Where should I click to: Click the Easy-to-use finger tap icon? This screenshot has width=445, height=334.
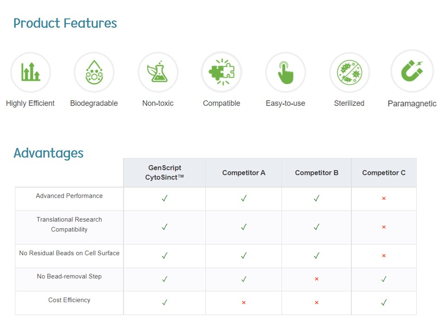pyautogui.click(x=286, y=73)
